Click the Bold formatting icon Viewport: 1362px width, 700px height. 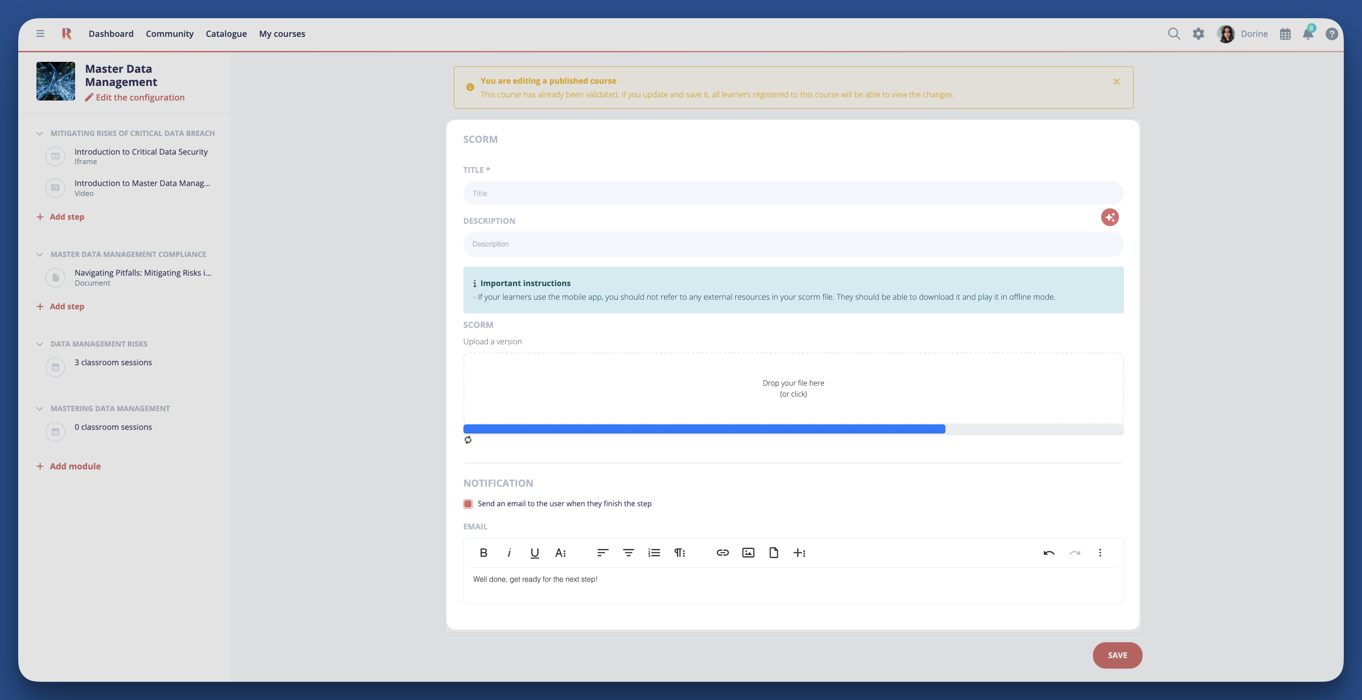(x=483, y=553)
